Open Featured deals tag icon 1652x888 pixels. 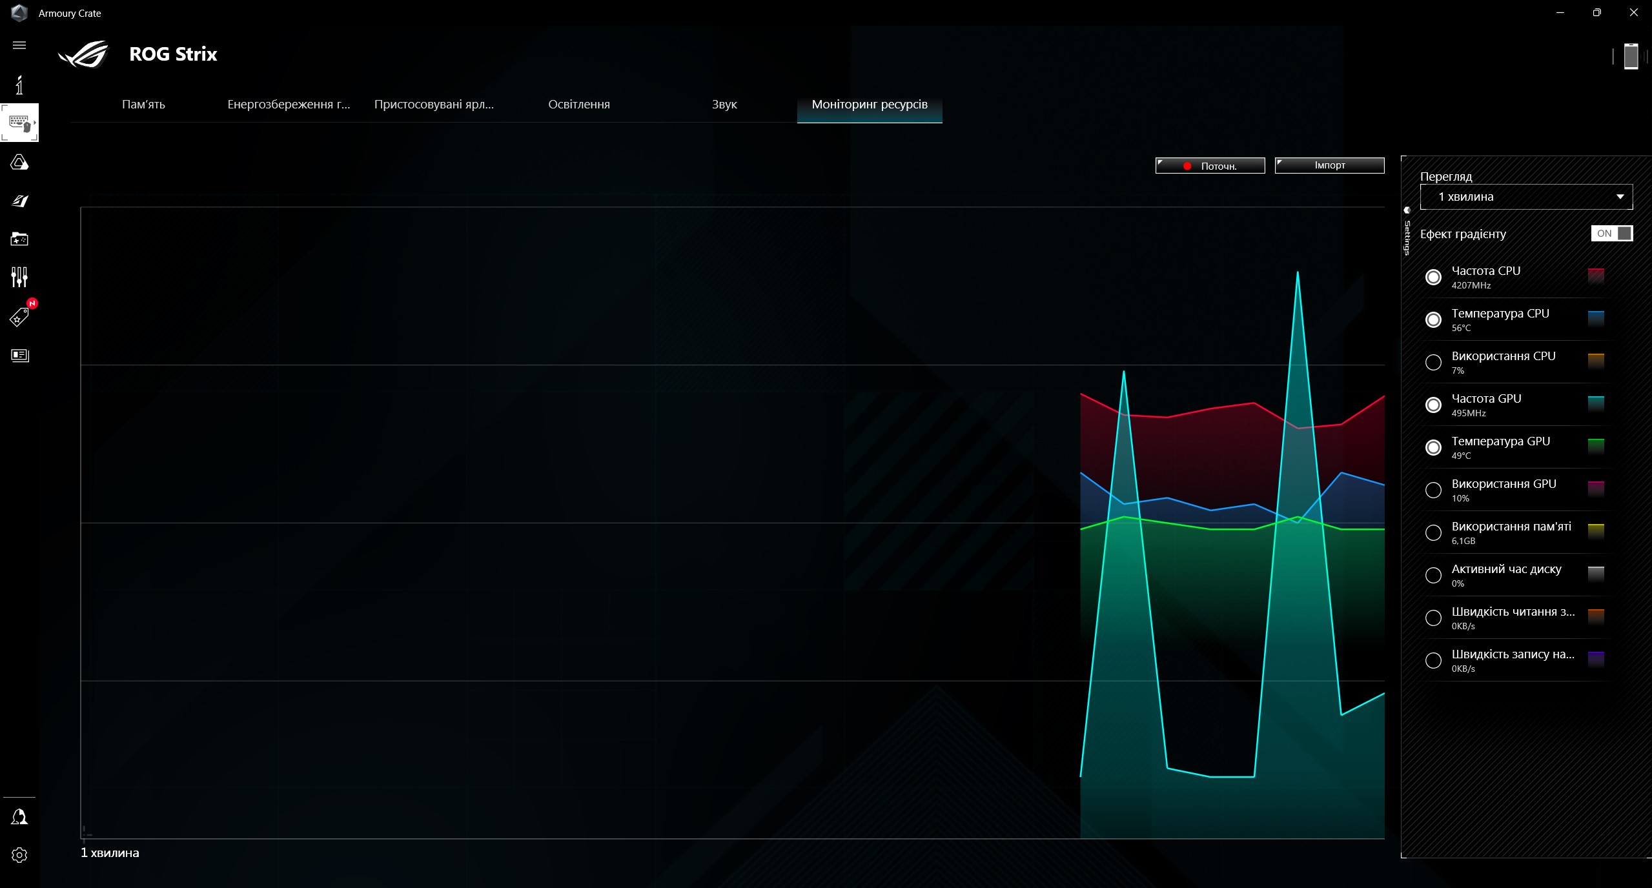[19, 317]
